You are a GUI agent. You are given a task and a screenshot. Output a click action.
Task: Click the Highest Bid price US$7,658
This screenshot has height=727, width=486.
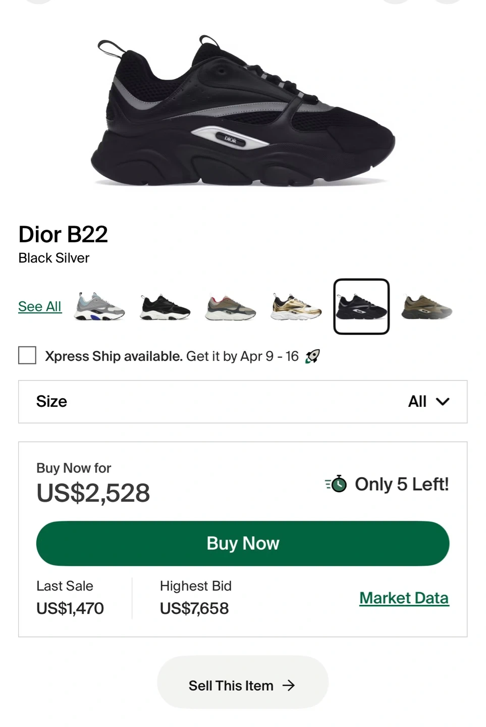[x=194, y=608]
